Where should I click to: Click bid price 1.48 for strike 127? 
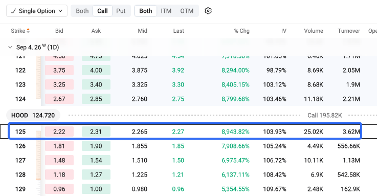pos(59,160)
